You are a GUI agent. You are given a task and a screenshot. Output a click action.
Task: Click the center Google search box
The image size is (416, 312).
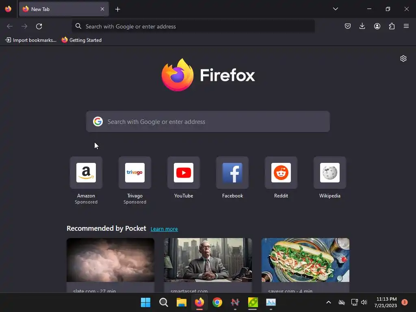click(x=208, y=121)
